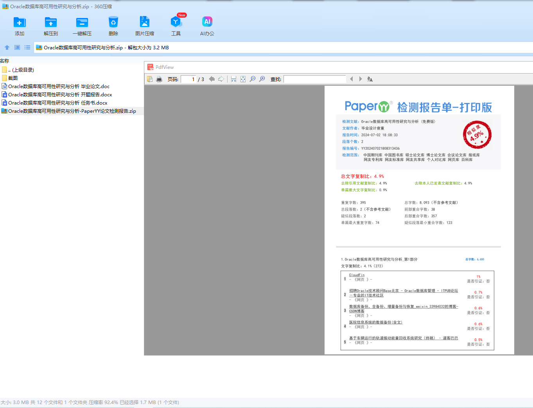Image resolution: width=533 pixels, height=408 pixels.
Task: Go to previous PDF page
Action: click(212, 79)
